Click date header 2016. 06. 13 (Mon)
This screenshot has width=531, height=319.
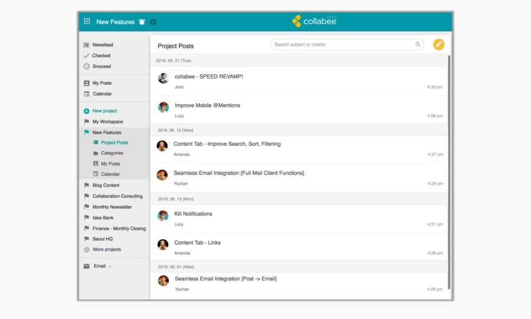coord(176,199)
